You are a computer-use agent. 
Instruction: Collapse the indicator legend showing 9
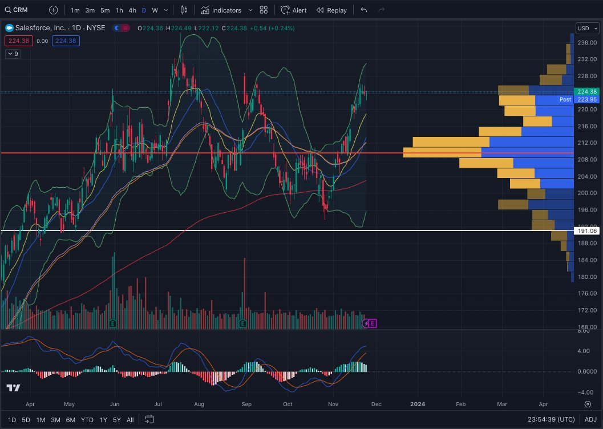tap(13, 54)
